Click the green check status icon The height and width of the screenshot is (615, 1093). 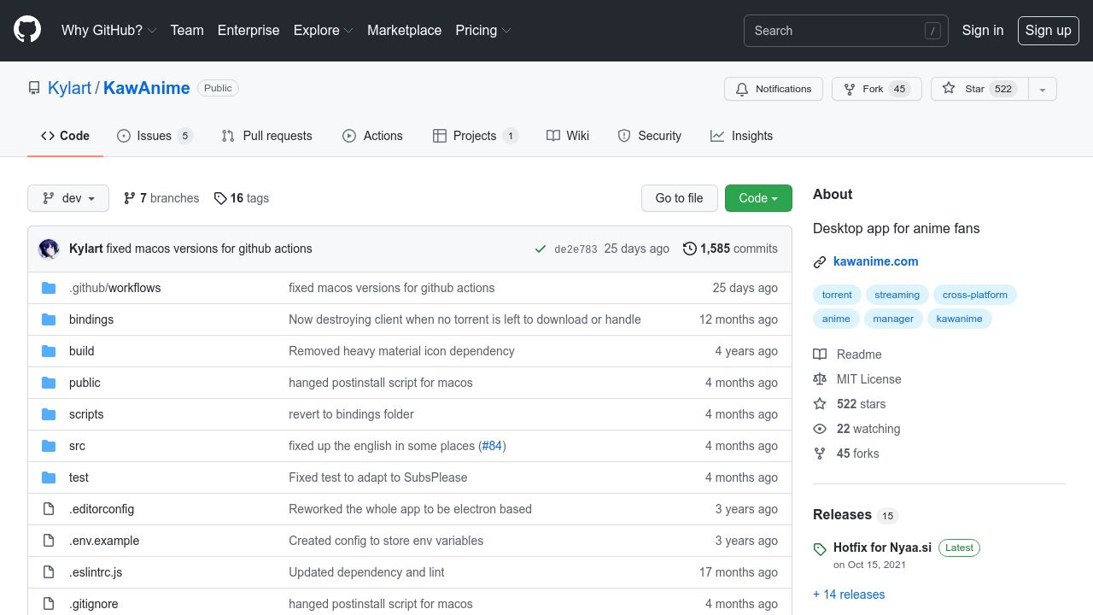(541, 249)
